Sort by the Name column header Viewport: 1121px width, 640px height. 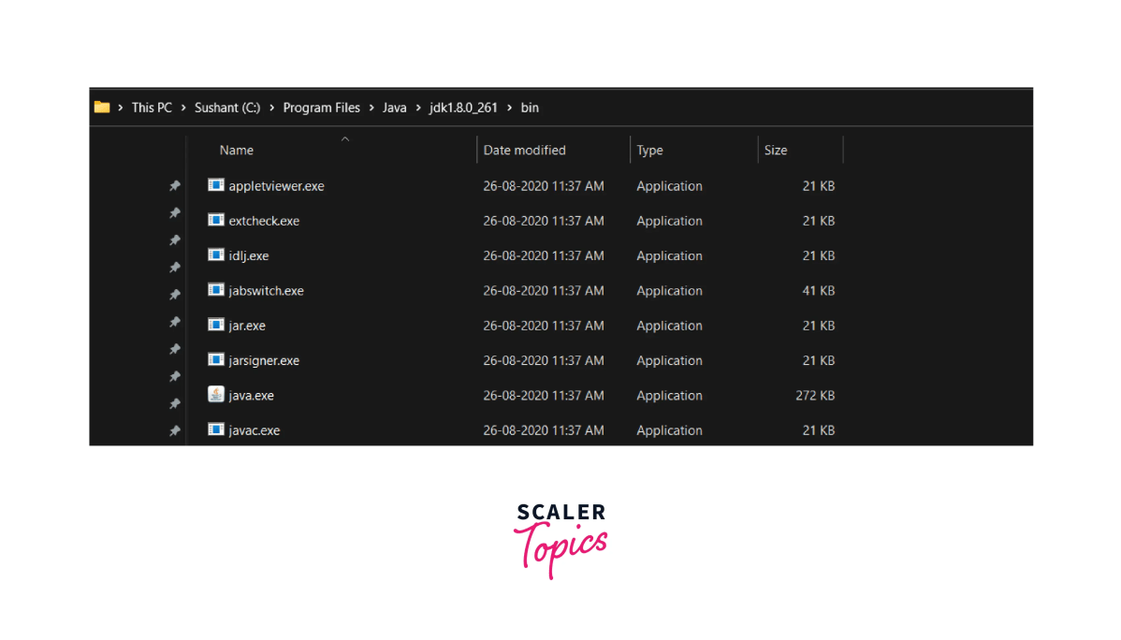237,150
